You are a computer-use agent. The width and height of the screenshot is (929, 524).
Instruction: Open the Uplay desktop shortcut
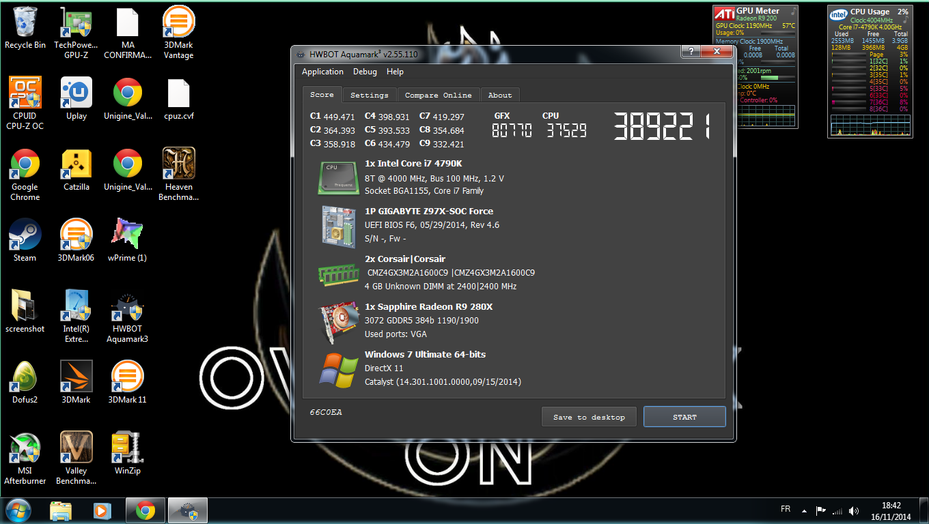[77, 99]
